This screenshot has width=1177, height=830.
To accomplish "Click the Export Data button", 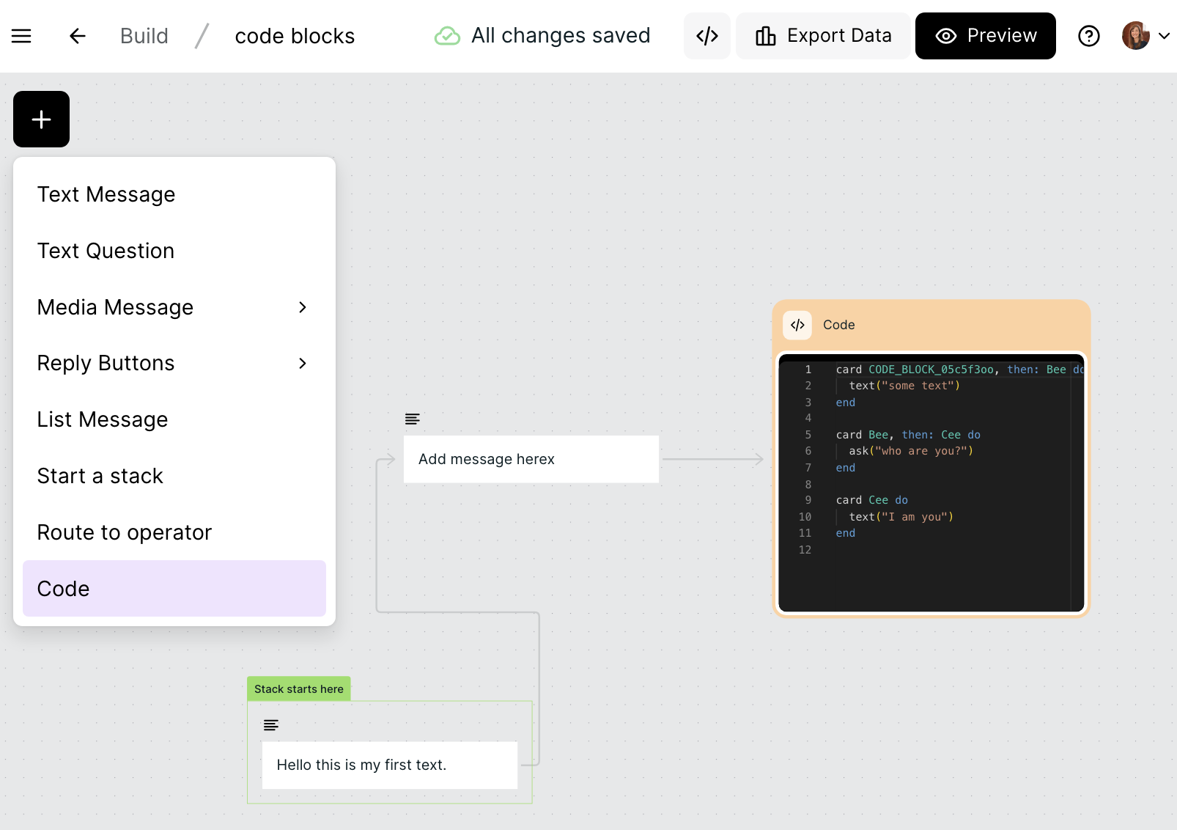I will (x=823, y=36).
